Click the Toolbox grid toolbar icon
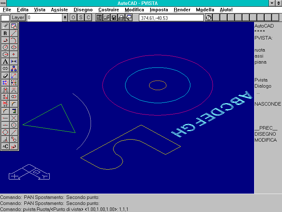 (x=99, y=18)
